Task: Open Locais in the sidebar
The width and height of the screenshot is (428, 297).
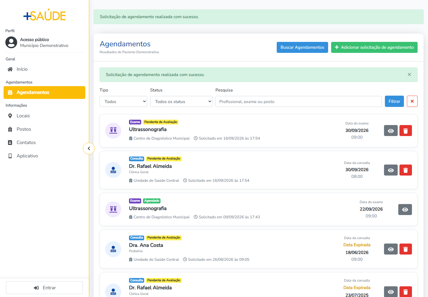Action: (45, 116)
